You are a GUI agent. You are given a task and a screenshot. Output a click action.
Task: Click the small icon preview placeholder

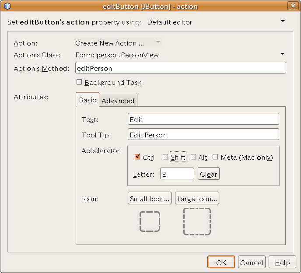pos(150,221)
